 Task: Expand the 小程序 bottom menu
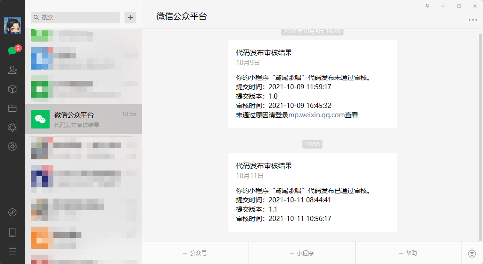[x=302, y=253]
